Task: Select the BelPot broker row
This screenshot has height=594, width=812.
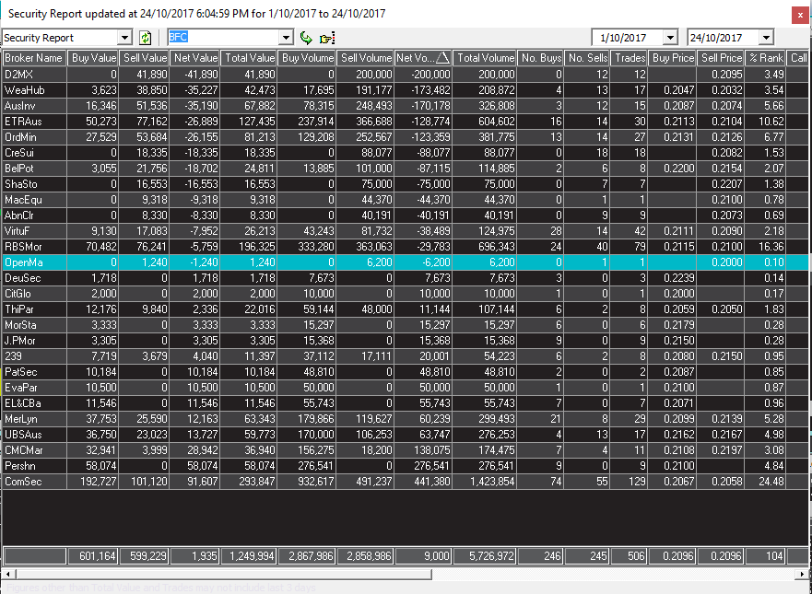Action: tap(405, 169)
